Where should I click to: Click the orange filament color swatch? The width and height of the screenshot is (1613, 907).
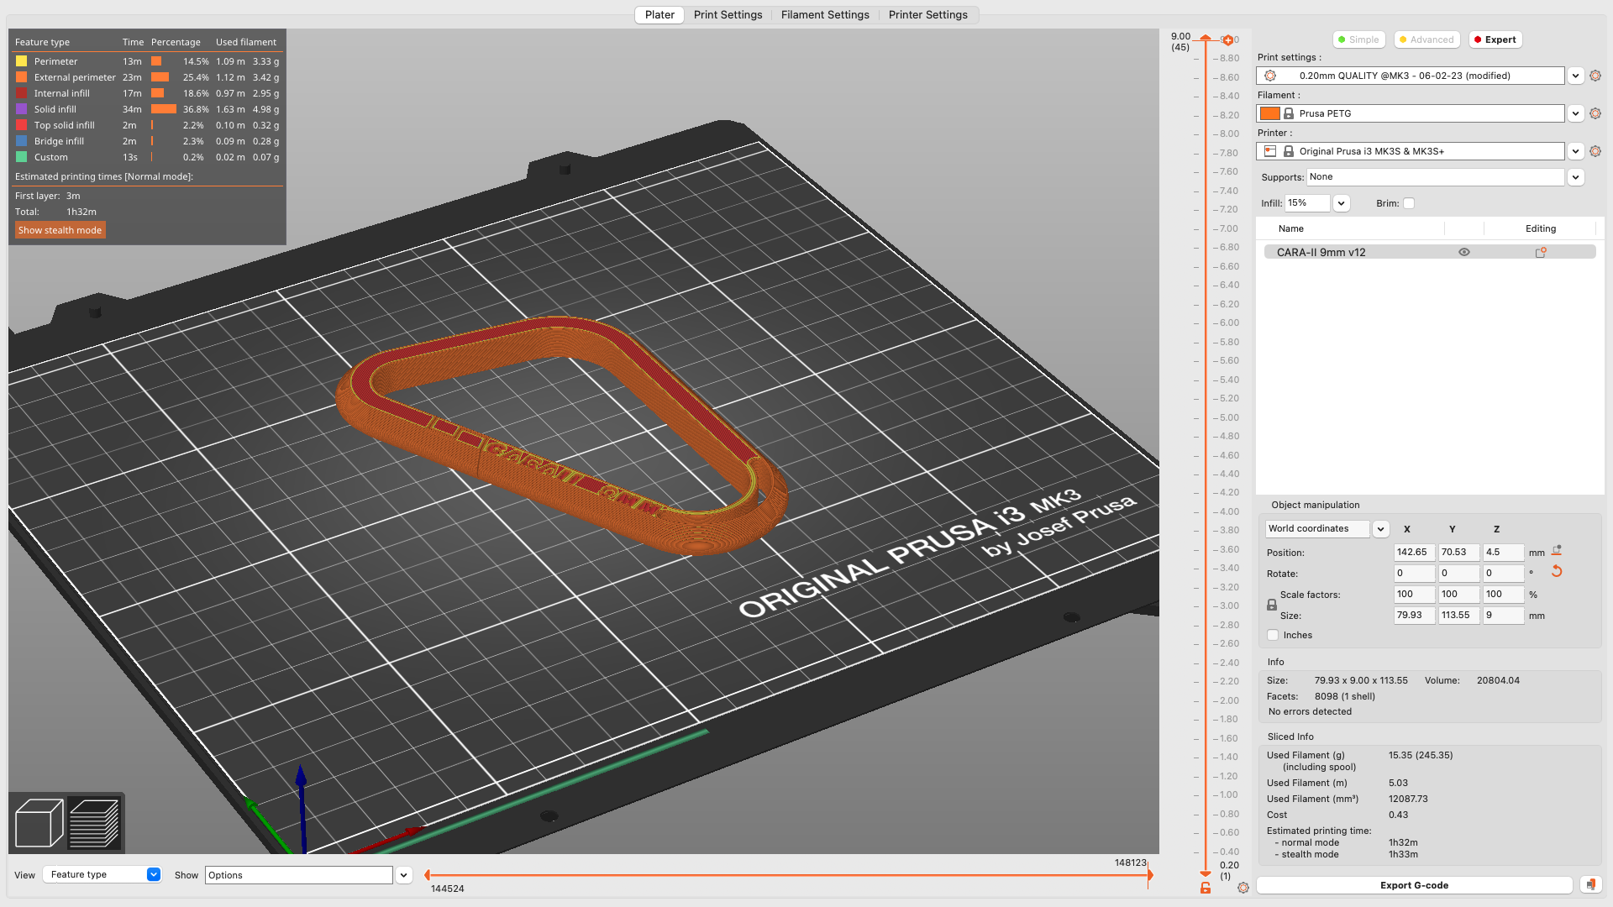(1269, 113)
